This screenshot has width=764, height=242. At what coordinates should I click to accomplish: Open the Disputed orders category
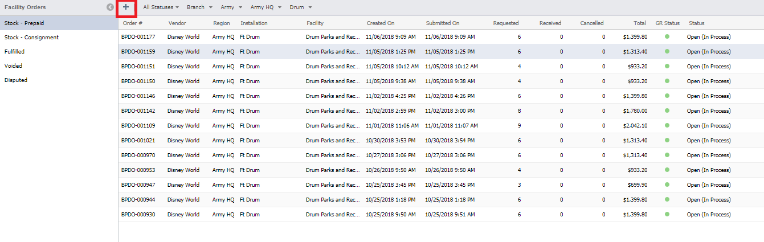[16, 80]
